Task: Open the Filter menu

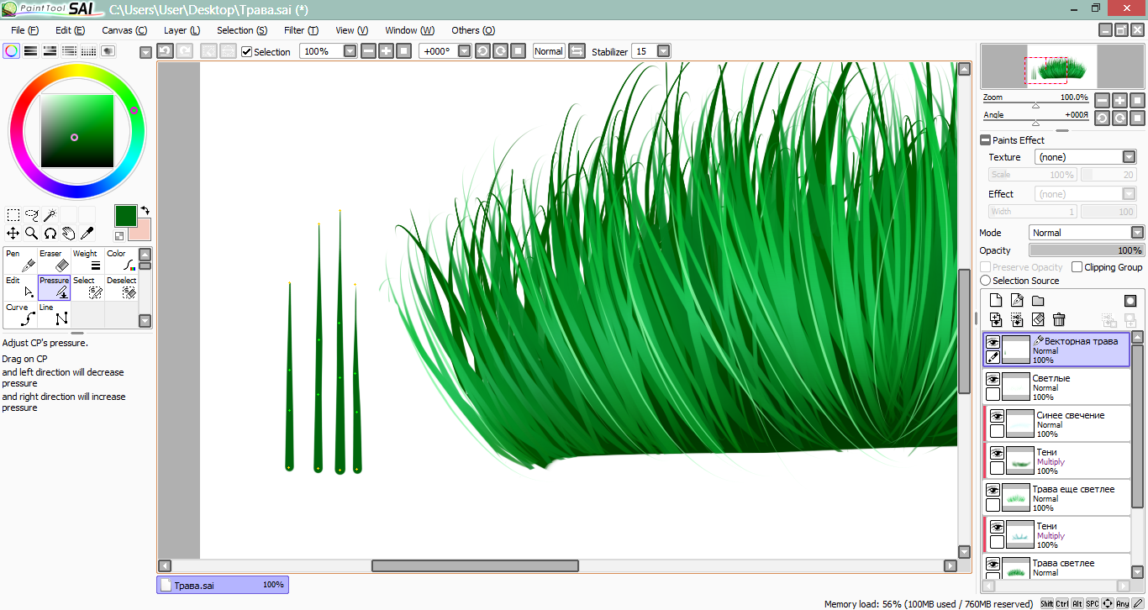Action: 300,30
